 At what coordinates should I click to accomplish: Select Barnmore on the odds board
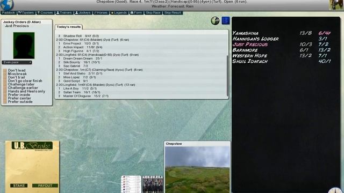pos(245,50)
